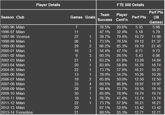Click the Games column header
The width and height of the screenshot is (165, 115).
pyautogui.click(x=76, y=17)
